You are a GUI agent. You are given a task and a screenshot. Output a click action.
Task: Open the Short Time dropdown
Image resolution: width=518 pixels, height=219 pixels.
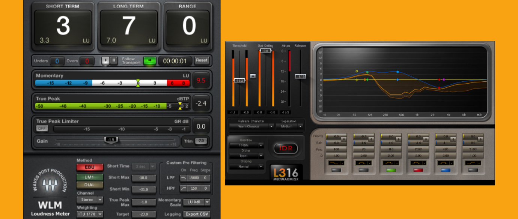pyautogui.click(x=144, y=166)
